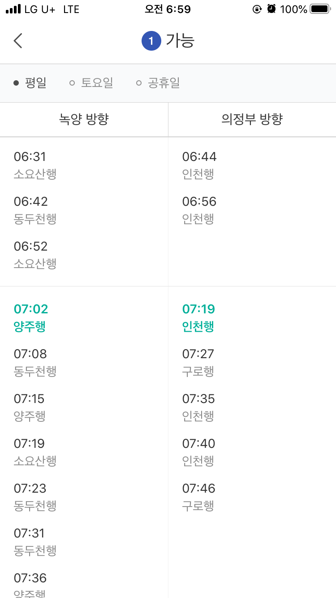Image resolution: width=336 pixels, height=598 pixels.
Task: Open the 06:31 소요산행 departure entry
Action: [35, 165]
